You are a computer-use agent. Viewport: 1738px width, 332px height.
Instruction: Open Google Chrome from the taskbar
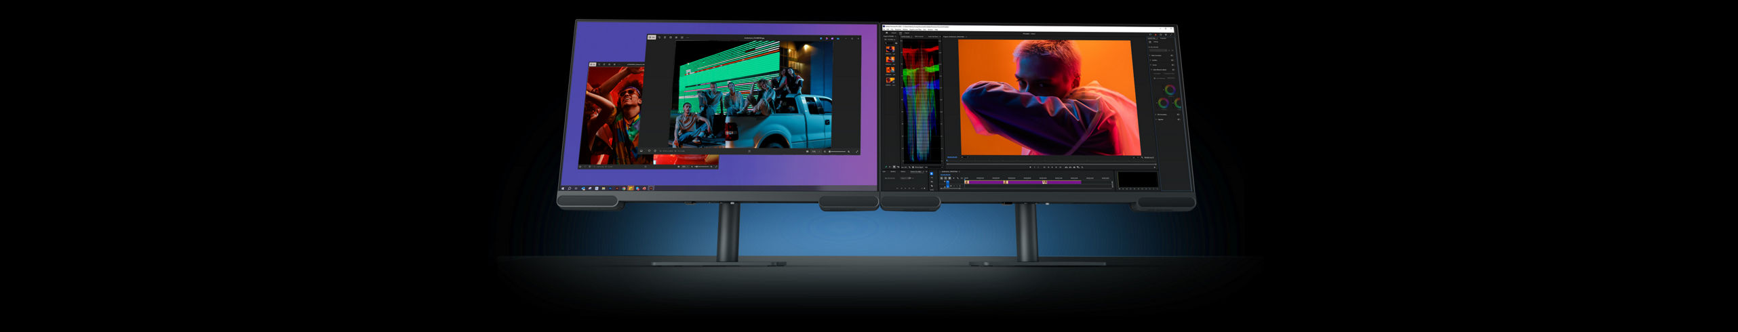tap(624, 188)
